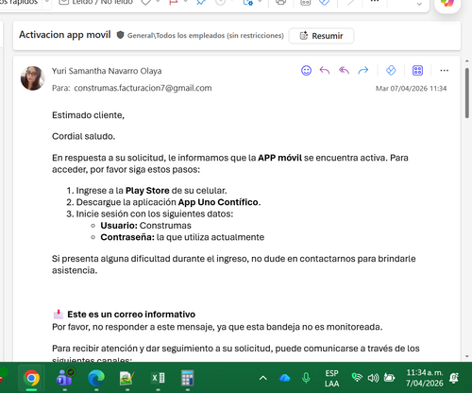Open the taskbar clock 11:34 a. m.
The height and width of the screenshot is (393, 472).
[424, 378]
